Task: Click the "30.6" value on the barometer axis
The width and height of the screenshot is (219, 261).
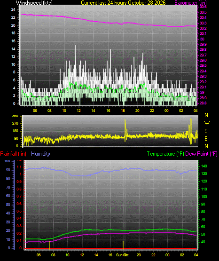Action: click(203, 7)
